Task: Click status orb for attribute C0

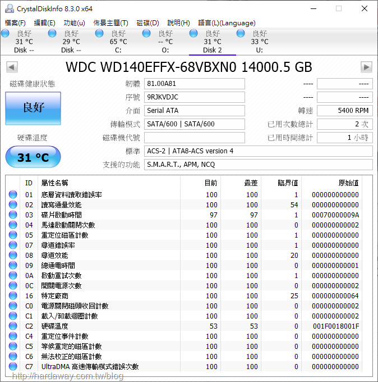Action: (13, 306)
